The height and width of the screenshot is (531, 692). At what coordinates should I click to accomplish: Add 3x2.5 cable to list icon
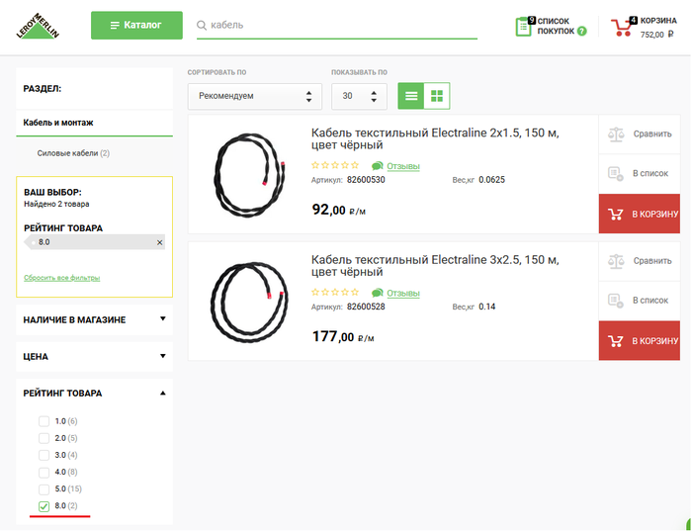(616, 301)
